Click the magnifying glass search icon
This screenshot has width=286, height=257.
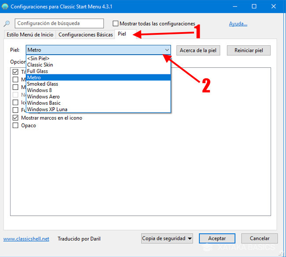point(7,23)
